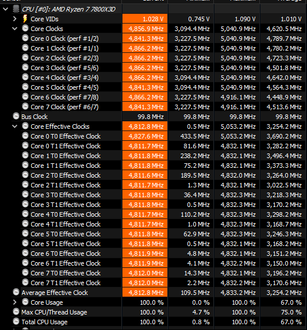Image resolution: width=307 pixels, height=330 pixels.
Task: Select the Core 6 T0 Effective Clock row
Action: (x=66, y=254)
